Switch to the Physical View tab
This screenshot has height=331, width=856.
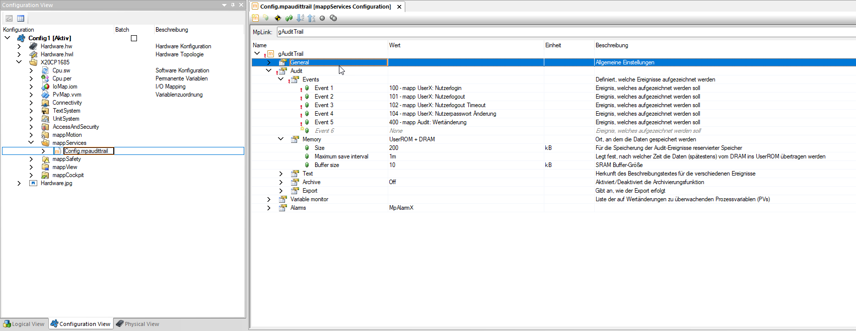tap(137, 324)
